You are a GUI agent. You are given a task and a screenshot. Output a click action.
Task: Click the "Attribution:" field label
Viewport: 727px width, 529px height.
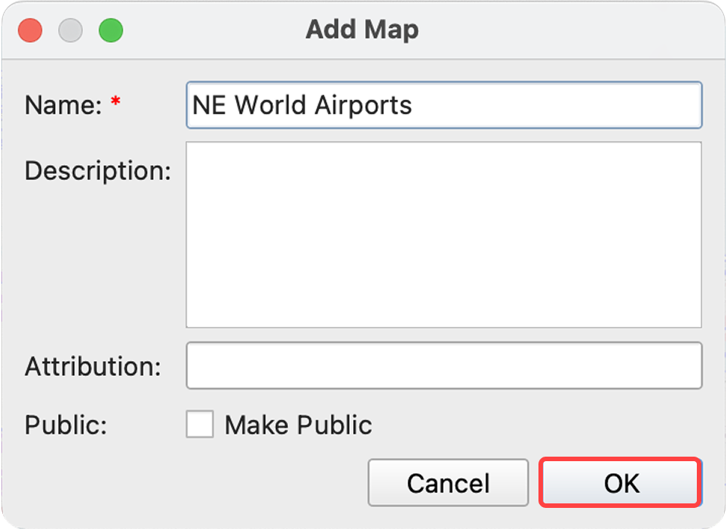coord(93,367)
